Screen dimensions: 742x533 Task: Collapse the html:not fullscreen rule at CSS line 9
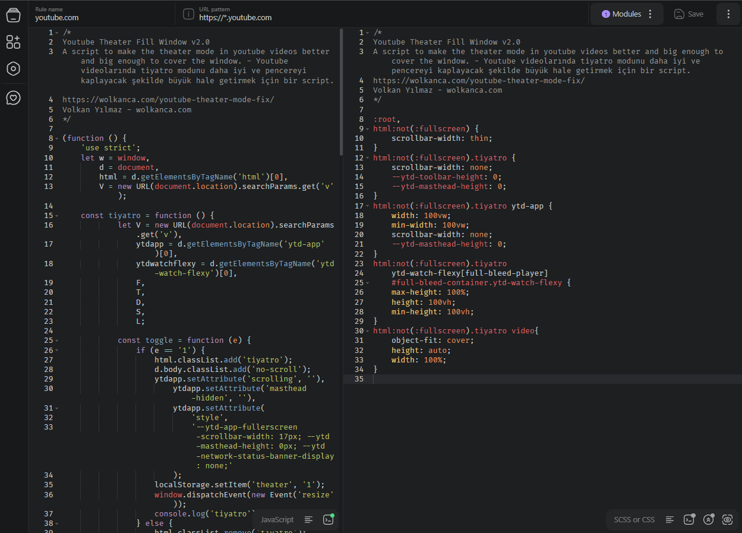(367, 128)
